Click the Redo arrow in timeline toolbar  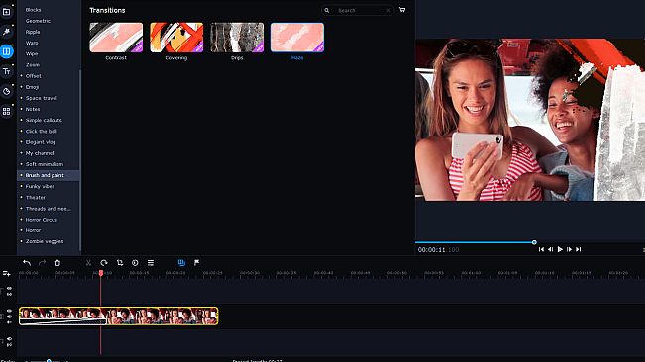click(x=42, y=263)
